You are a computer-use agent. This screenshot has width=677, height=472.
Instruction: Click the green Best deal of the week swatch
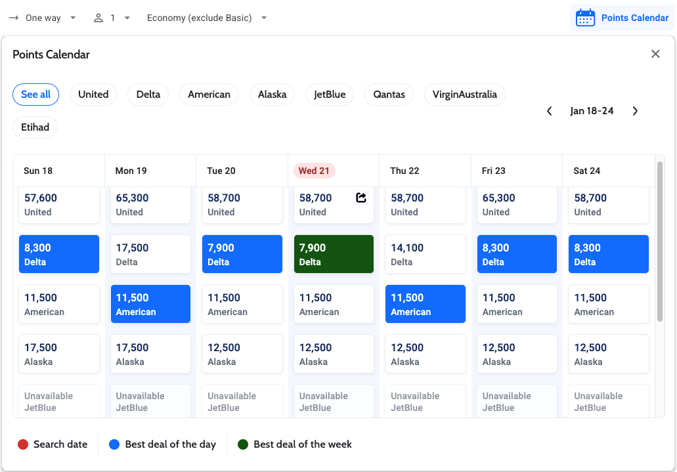243,444
